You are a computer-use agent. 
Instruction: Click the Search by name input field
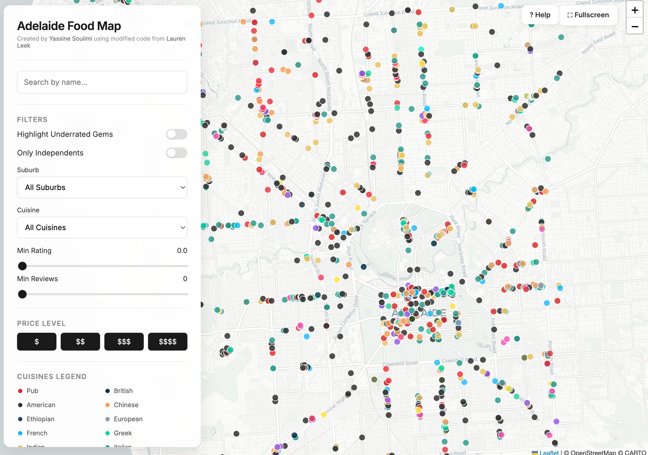102,82
